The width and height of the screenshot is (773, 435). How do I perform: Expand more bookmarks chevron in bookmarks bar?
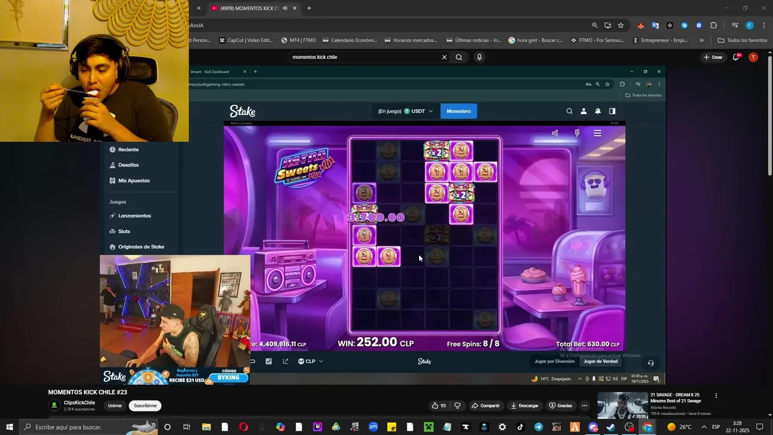coord(701,40)
